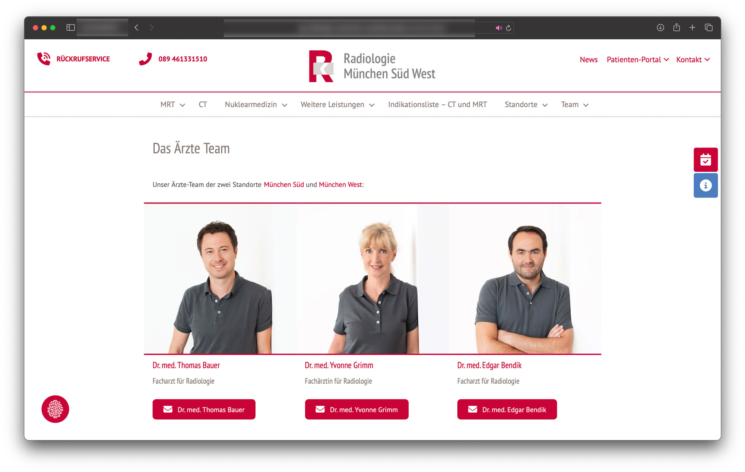The image size is (745, 472).
Task: Go back with the browser arrow
Action: point(137,28)
